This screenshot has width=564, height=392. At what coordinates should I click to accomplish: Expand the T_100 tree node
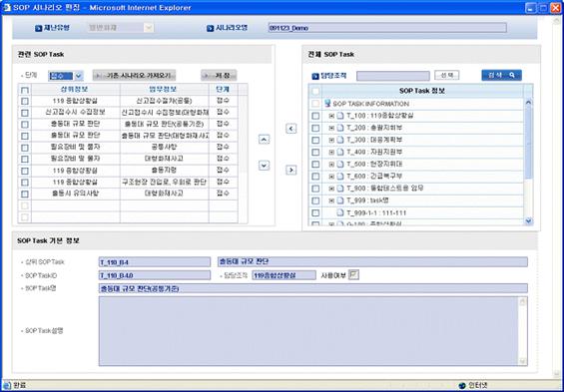331,116
